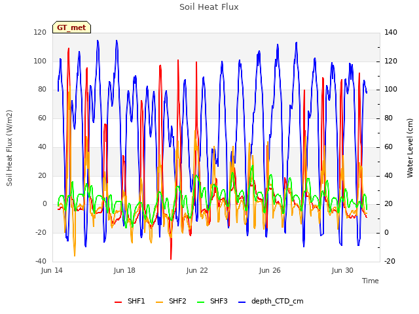Click the Jun 14 tick label

click(52, 270)
